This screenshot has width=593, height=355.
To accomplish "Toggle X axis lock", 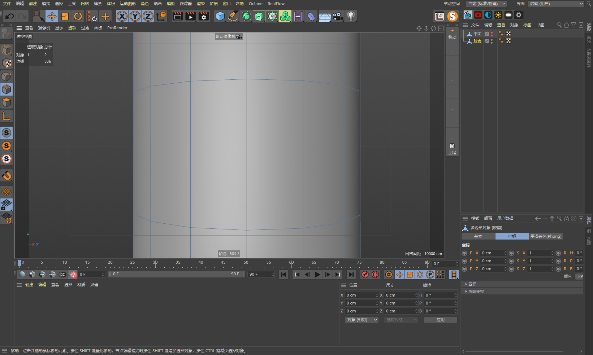I will click(122, 16).
